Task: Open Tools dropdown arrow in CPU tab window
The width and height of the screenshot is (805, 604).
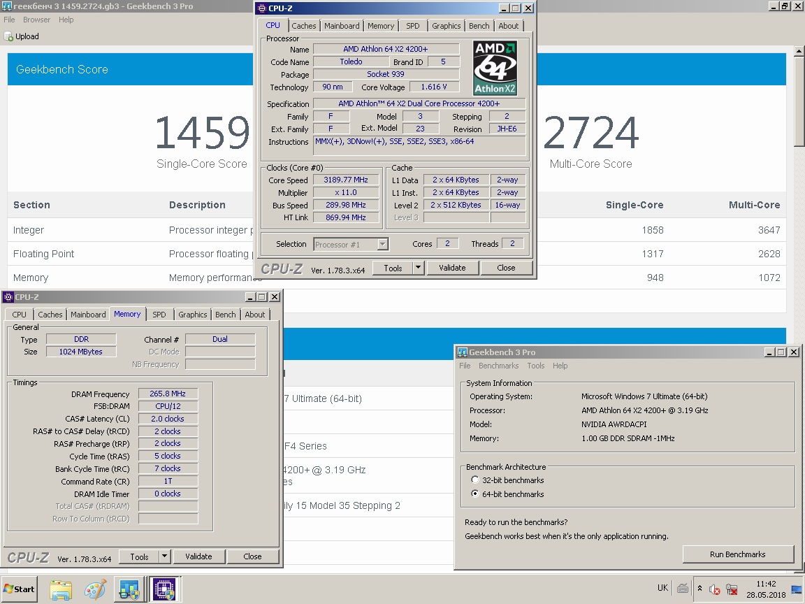Action: point(419,268)
